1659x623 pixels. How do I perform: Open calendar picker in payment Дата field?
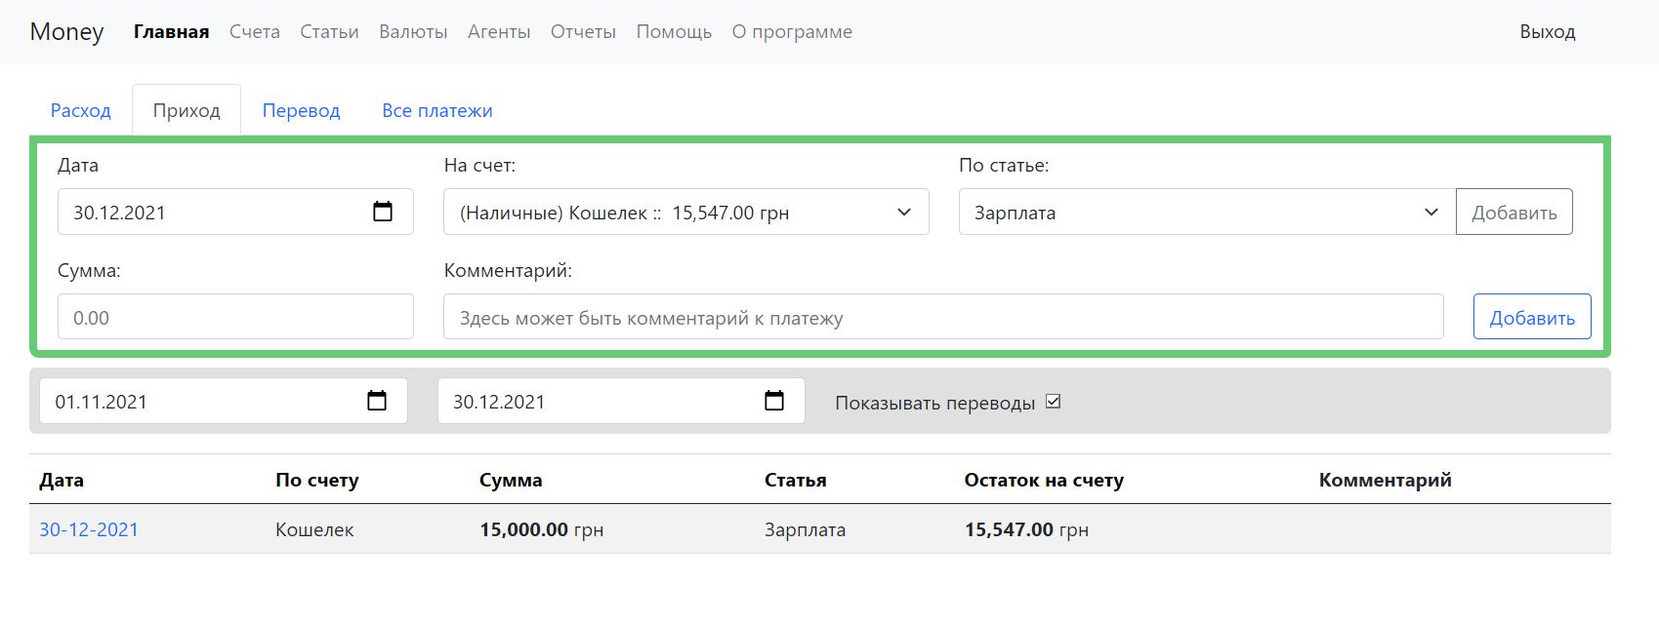coord(383,212)
